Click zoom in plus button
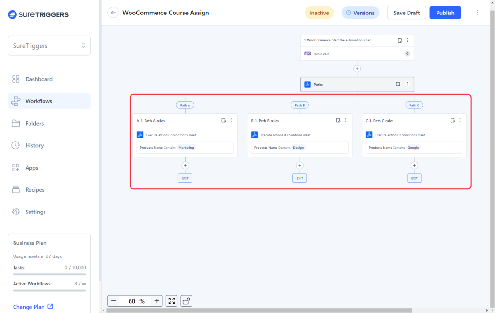Viewport: 495px width, 313px height. 157,301
